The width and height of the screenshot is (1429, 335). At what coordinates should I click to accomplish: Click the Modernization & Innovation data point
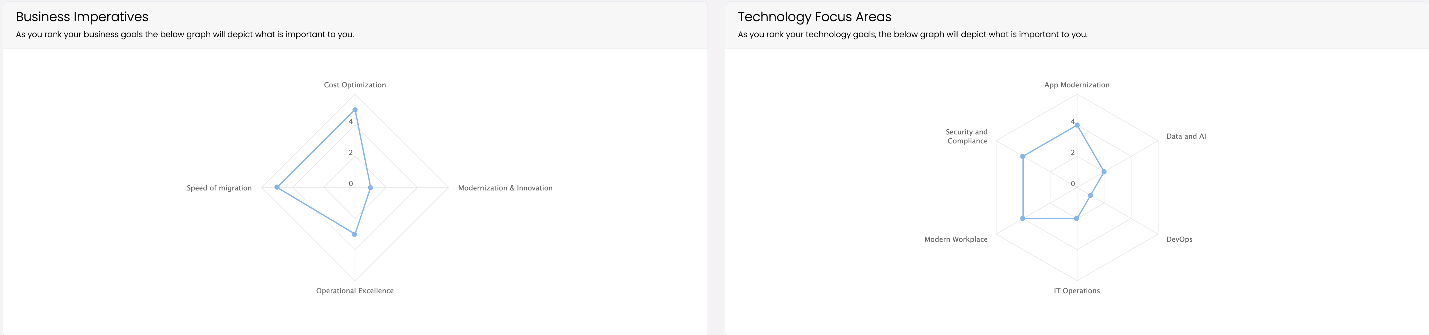[x=370, y=188]
